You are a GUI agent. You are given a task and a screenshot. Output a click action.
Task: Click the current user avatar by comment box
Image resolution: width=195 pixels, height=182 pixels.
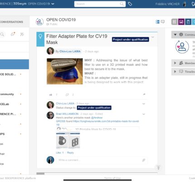click(x=50, y=160)
